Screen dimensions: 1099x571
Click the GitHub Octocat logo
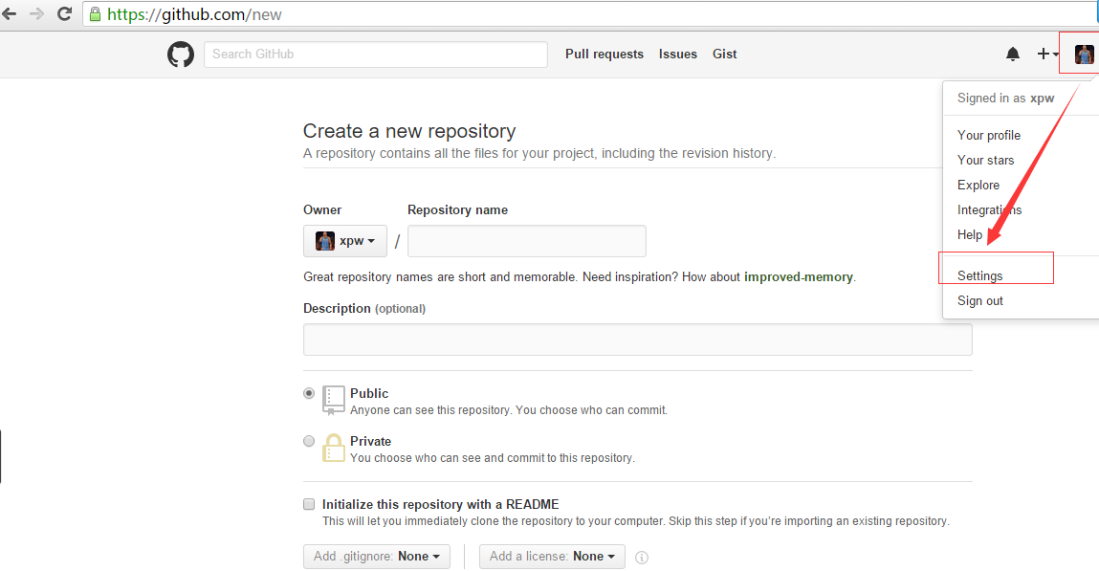[x=181, y=54]
